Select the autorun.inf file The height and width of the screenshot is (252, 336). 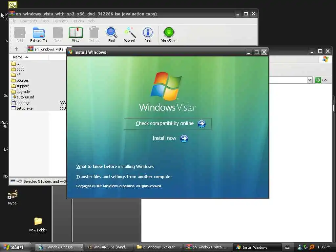pyautogui.click(x=23, y=97)
